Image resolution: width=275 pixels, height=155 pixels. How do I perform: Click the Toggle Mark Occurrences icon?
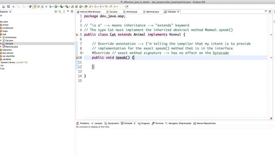34,6
